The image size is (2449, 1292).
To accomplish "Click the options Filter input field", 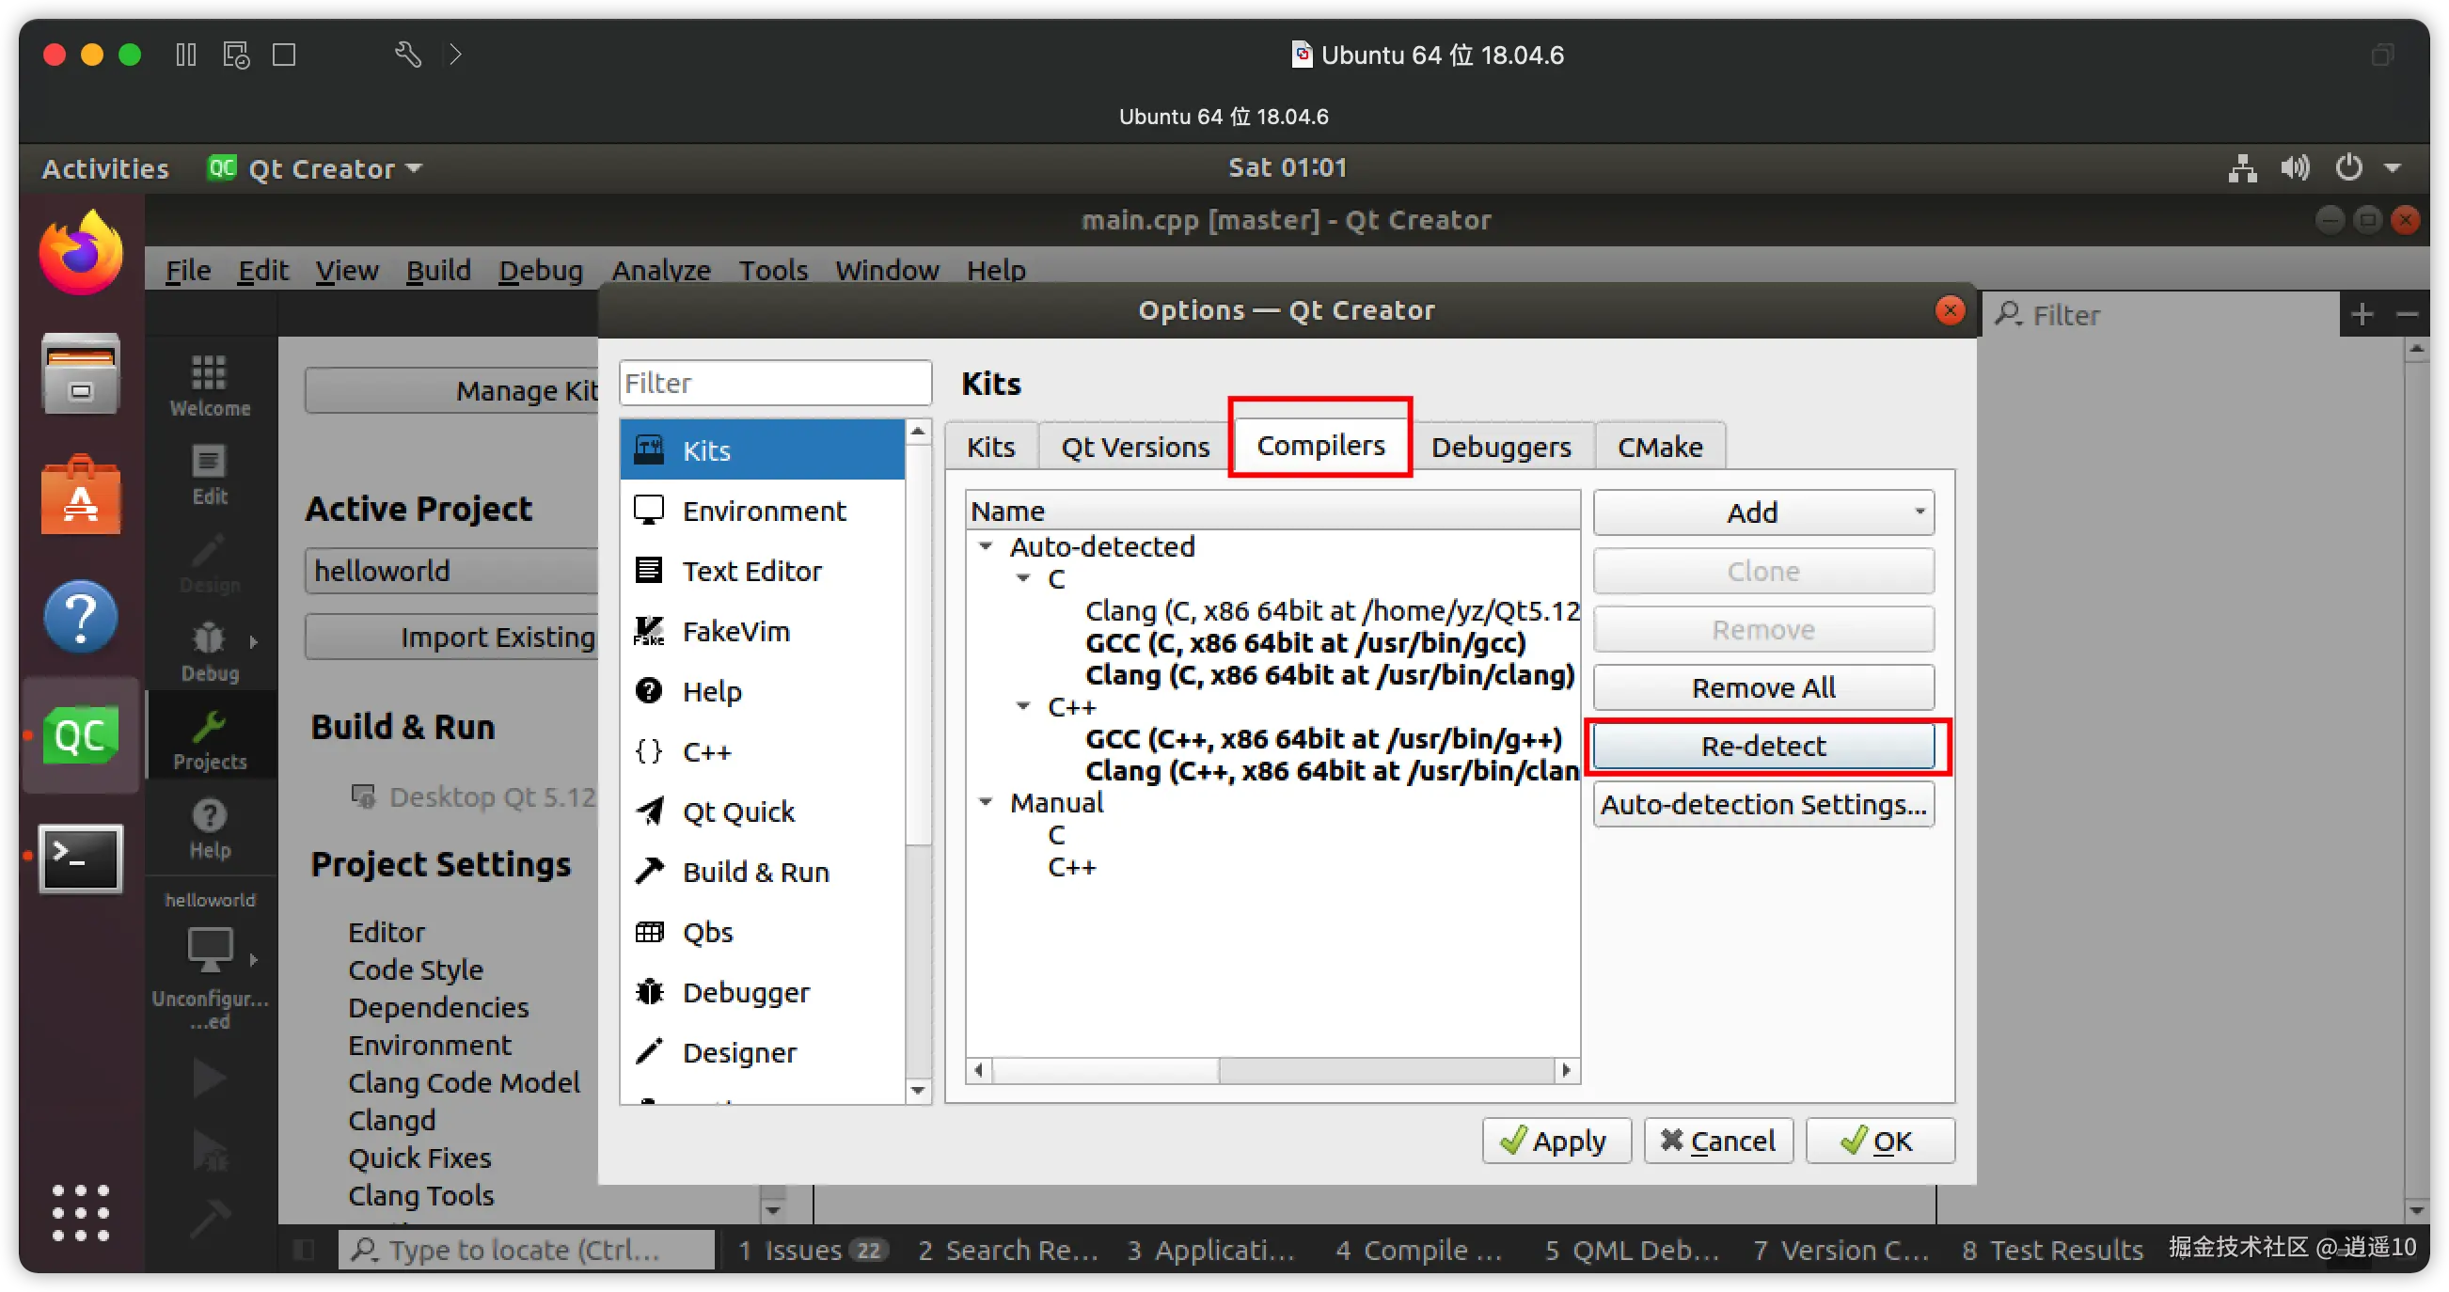I will 774,382.
